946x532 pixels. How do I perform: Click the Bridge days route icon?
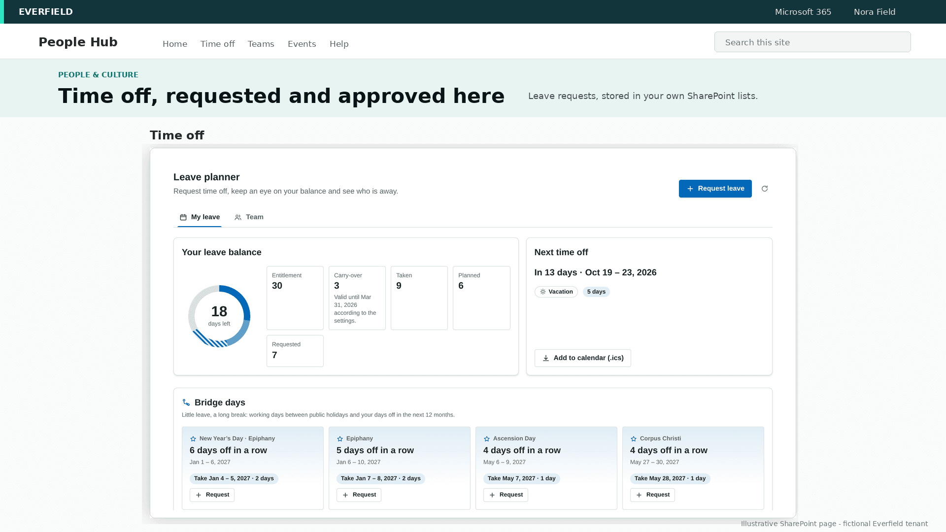pos(186,403)
